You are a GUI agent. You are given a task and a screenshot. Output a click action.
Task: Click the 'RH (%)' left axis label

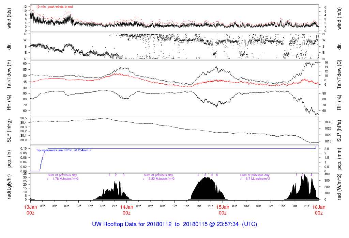click(x=9, y=103)
